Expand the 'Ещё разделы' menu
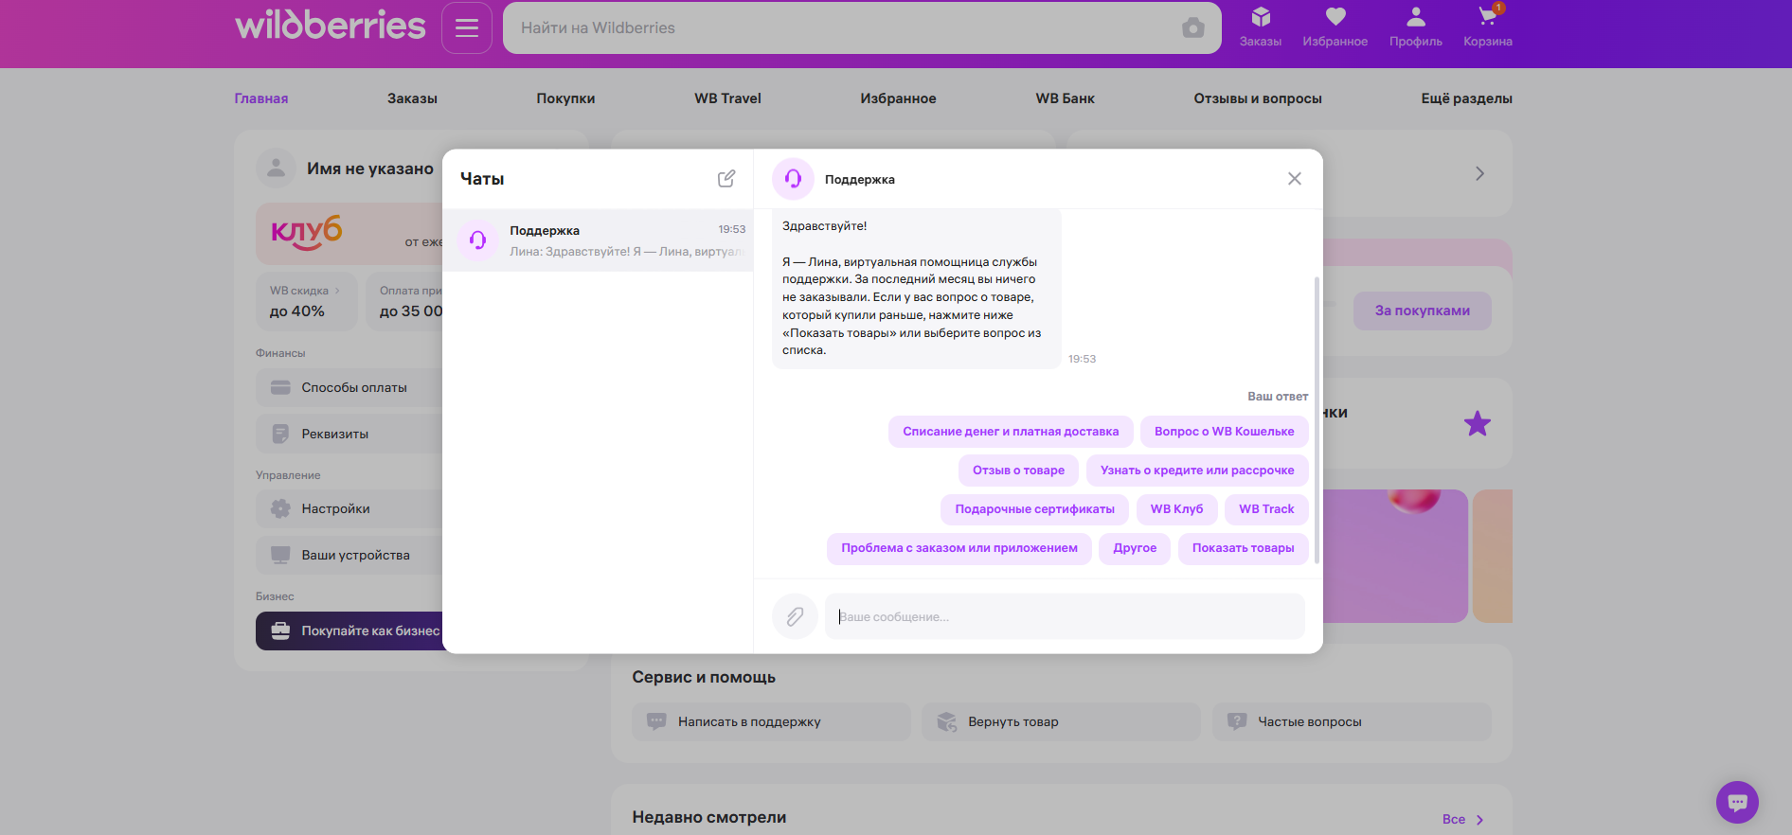Viewport: 1792px width, 835px height. [x=1465, y=98]
